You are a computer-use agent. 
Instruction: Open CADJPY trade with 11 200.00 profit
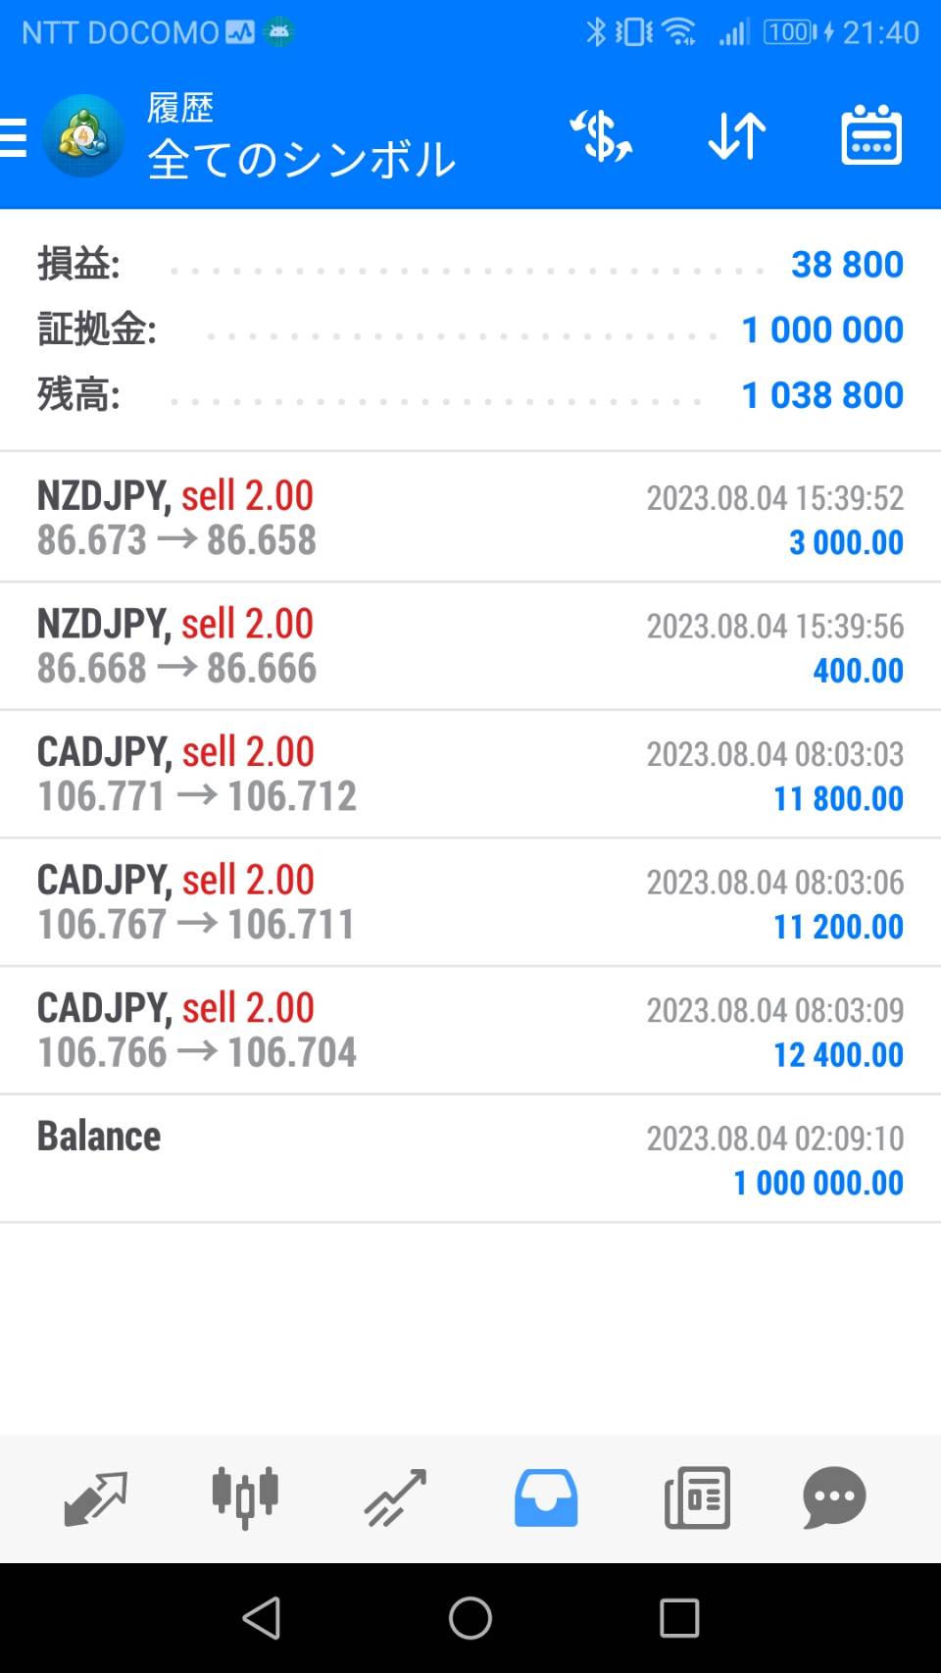pos(470,902)
